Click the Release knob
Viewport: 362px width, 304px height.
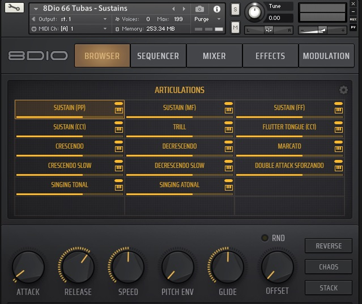[x=78, y=267]
